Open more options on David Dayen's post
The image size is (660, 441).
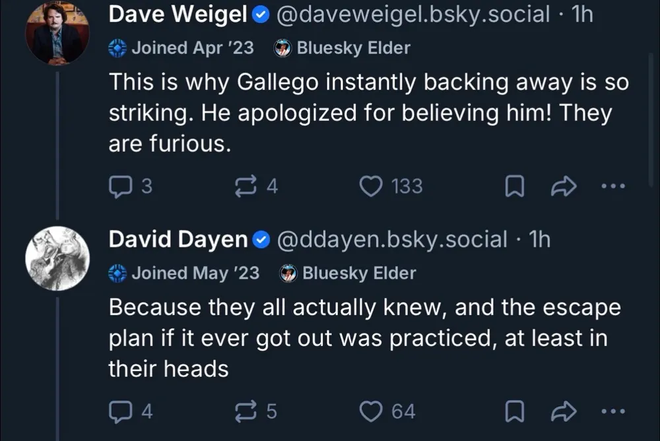coord(613,411)
